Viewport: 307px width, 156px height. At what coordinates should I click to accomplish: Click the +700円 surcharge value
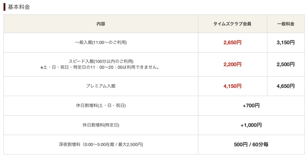coord(251,106)
